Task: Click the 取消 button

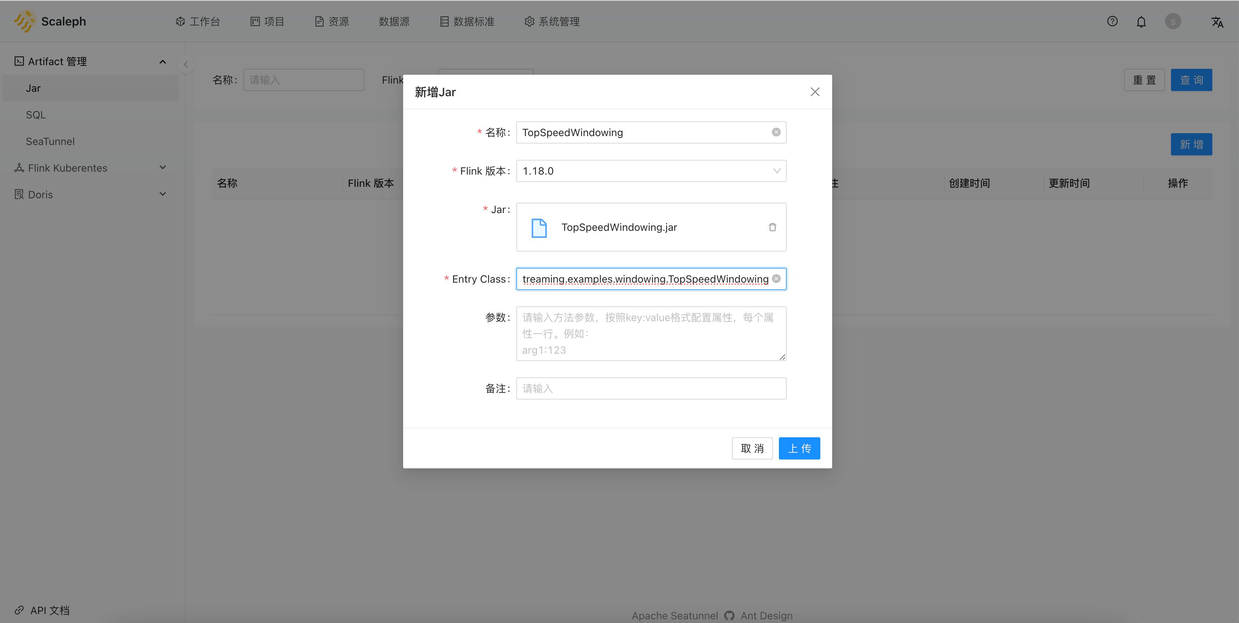Action: [752, 448]
